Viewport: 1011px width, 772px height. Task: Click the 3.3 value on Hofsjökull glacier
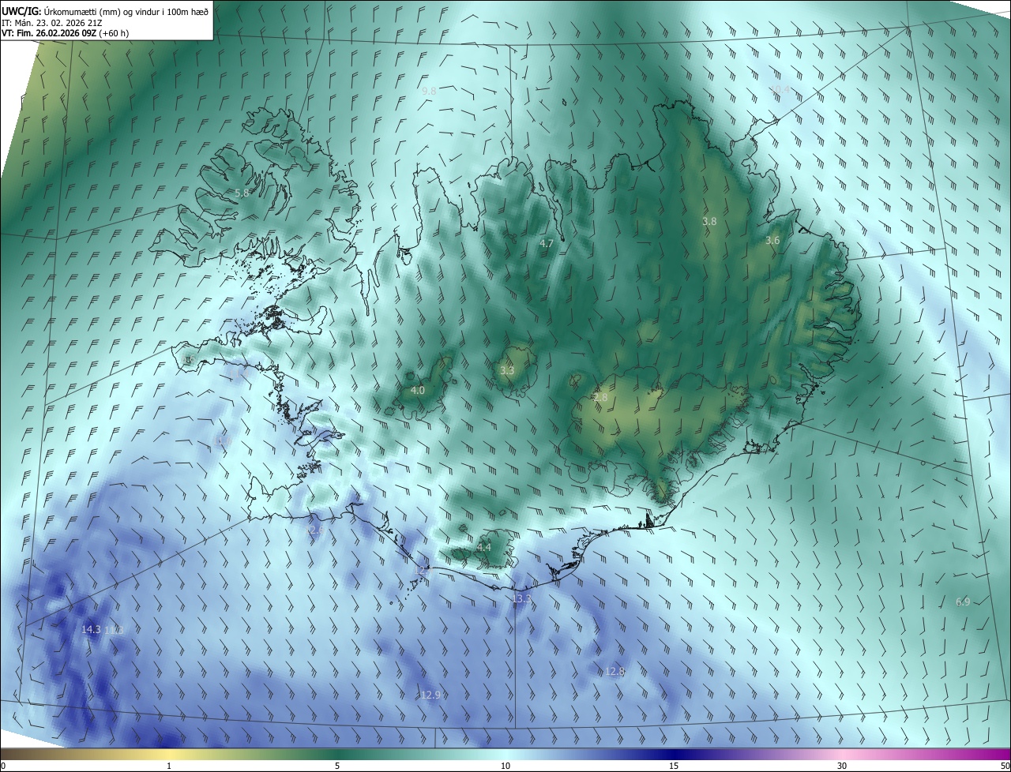pos(507,370)
